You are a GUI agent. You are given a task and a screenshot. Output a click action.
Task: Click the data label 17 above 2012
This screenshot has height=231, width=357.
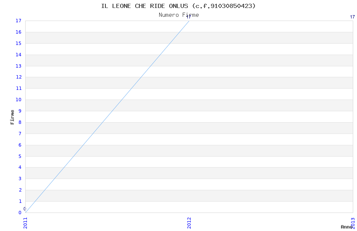[x=189, y=17]
